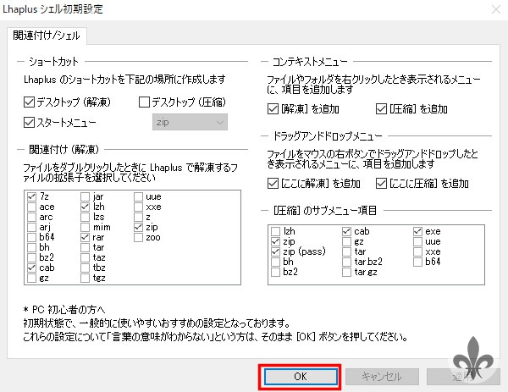Uncheck デスクトップ (解凍) shortcut
Viewport: 508px width, 392px height.
click(29, 102)
